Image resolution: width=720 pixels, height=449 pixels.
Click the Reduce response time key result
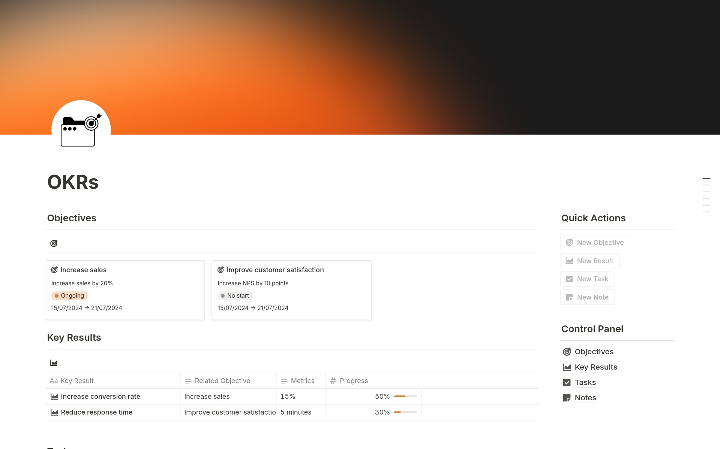pyautogui.click(x=96, y=412)
